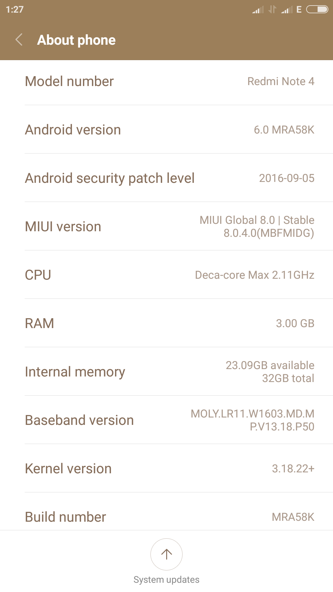The width and height of the screenshot is (333, 592).
Task: Tap the first SIM signal icon
Action: 258,10
